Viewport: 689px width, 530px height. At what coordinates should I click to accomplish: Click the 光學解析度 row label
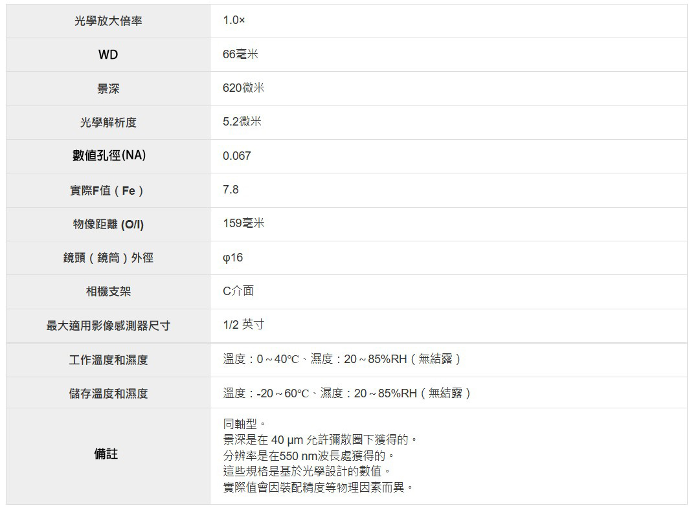point(107,122)
